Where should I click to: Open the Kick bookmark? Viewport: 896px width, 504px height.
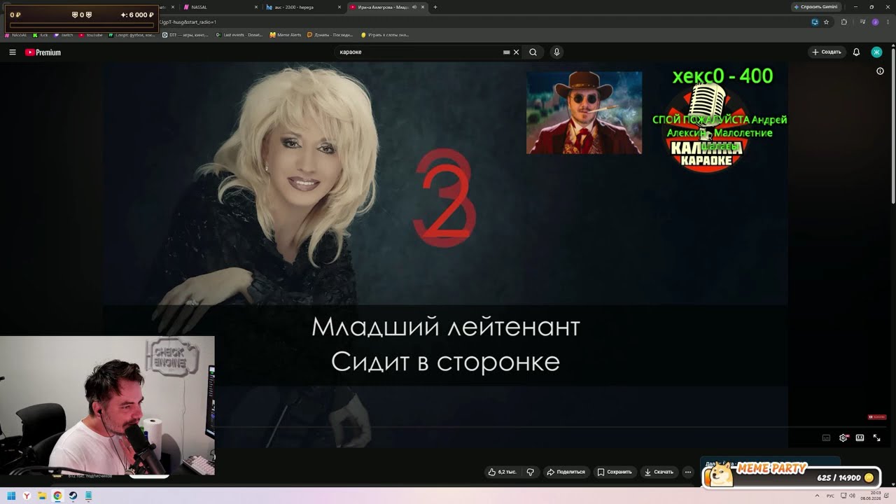(x=41, y=35)
